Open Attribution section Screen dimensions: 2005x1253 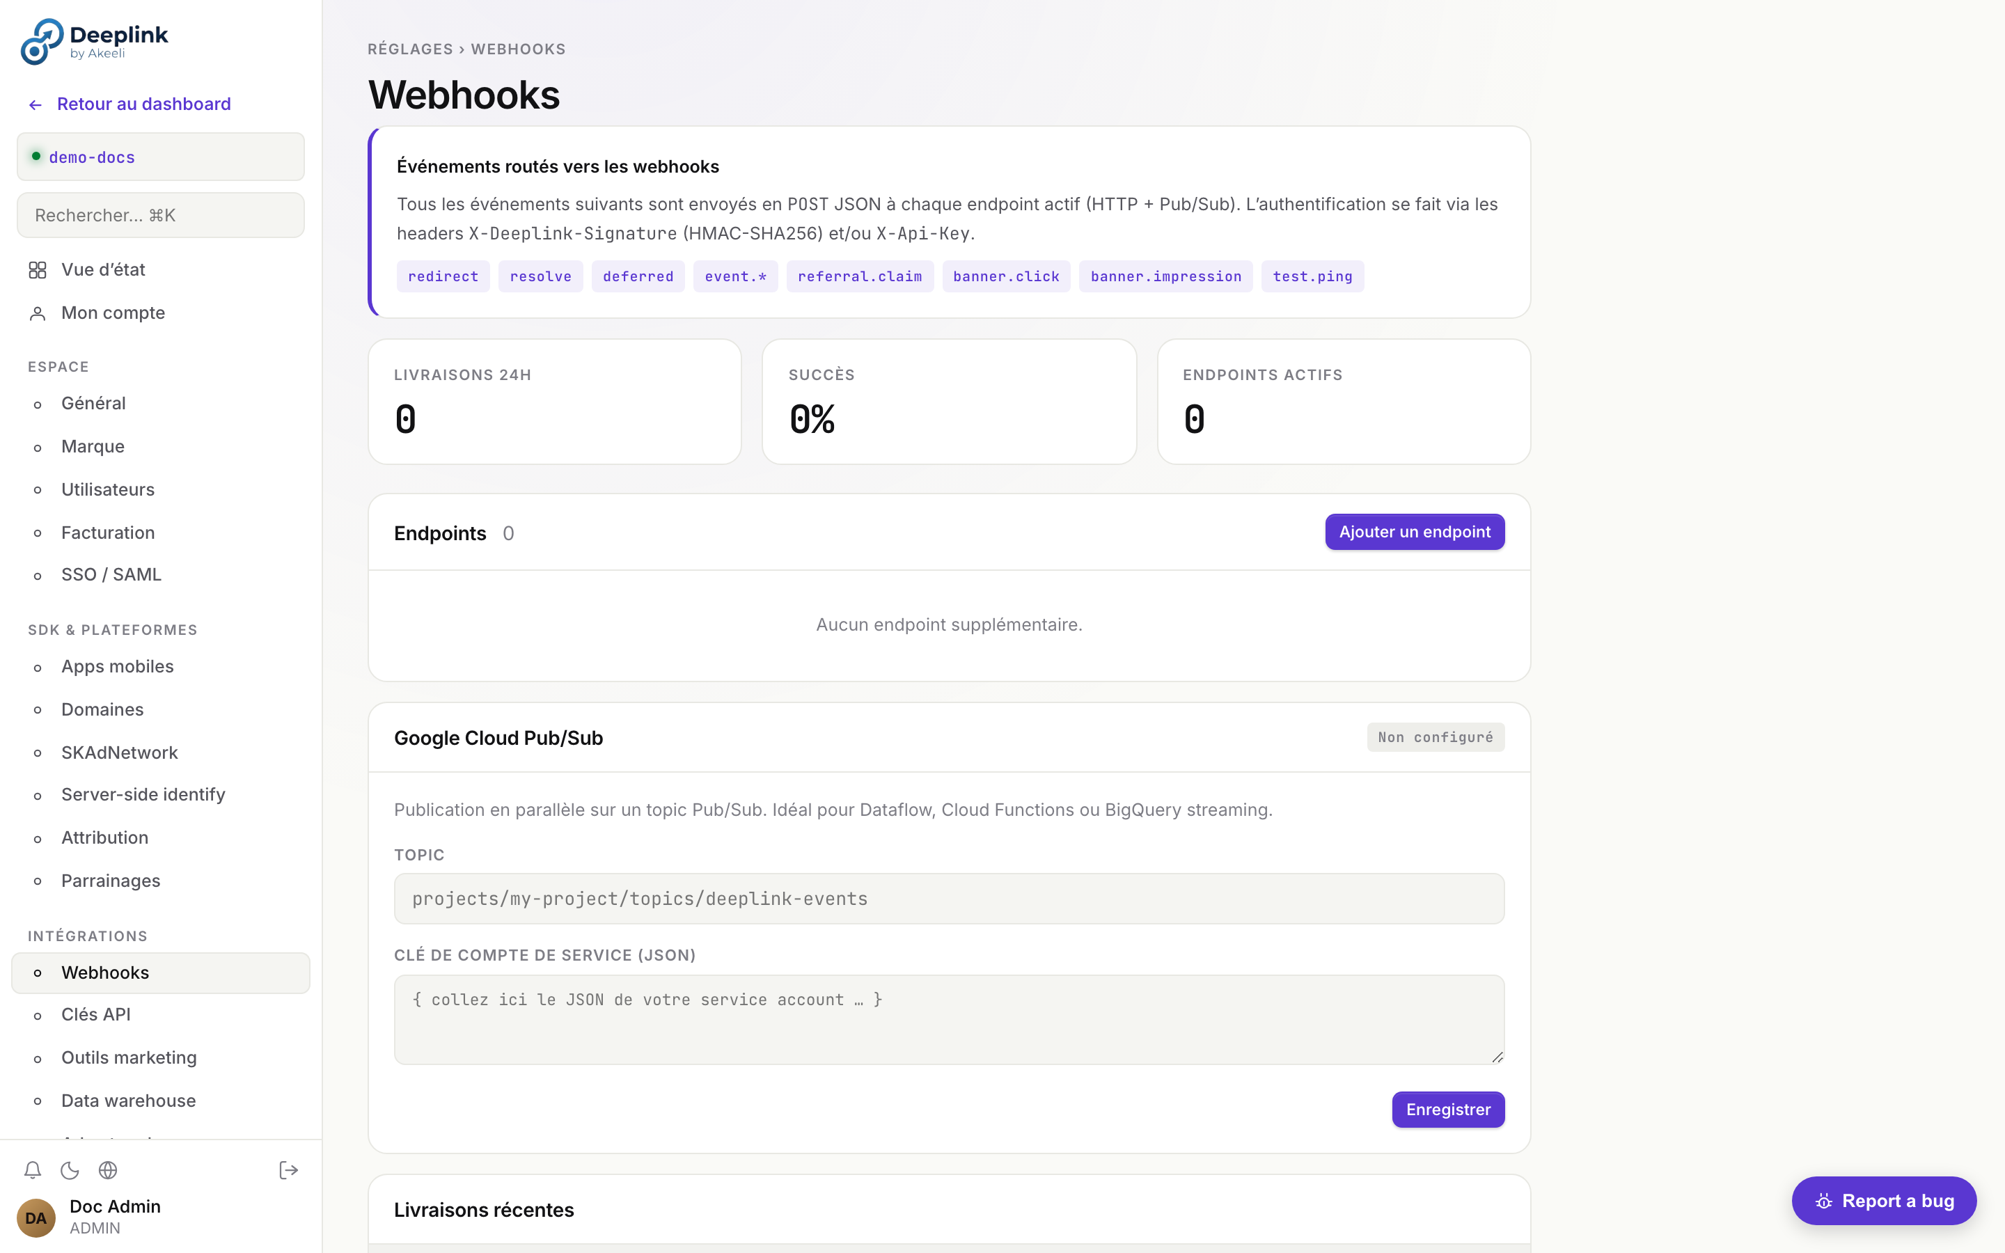[x=161, y=838]
